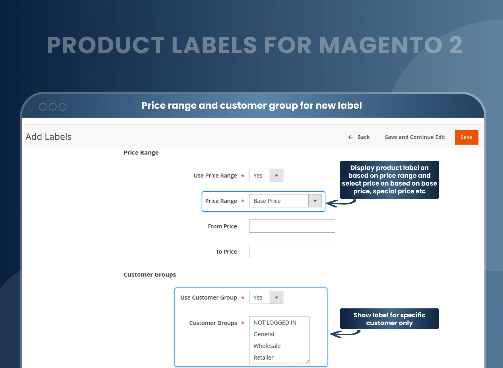This screenshot has width=503, height=368.
Task: Open the Use Customer Group dropdown
Action: pos(266,297)
